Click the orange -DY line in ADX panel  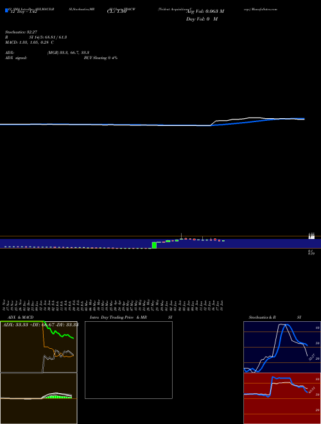point(49,348)
